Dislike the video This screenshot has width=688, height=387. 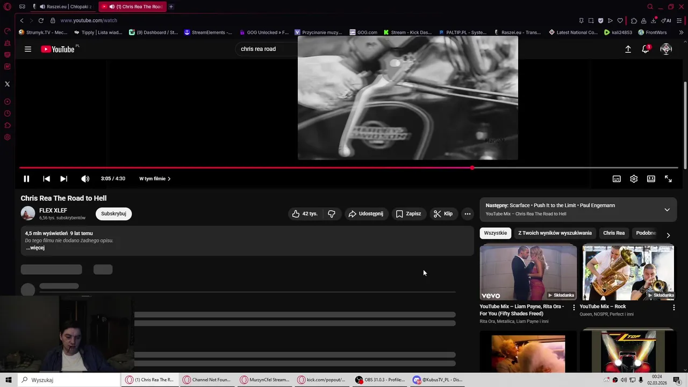tap(332, 213)
